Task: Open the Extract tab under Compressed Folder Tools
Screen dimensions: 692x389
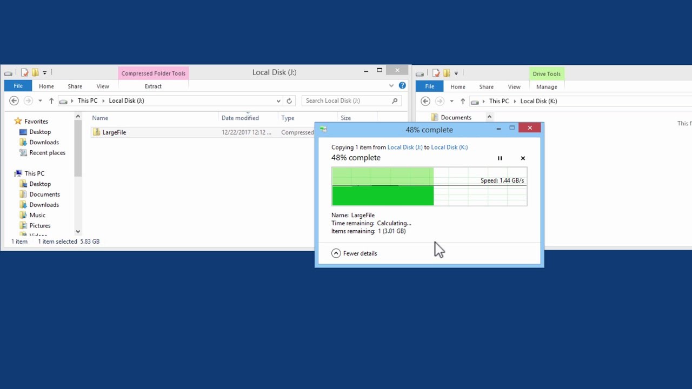Action: point(153,86)
